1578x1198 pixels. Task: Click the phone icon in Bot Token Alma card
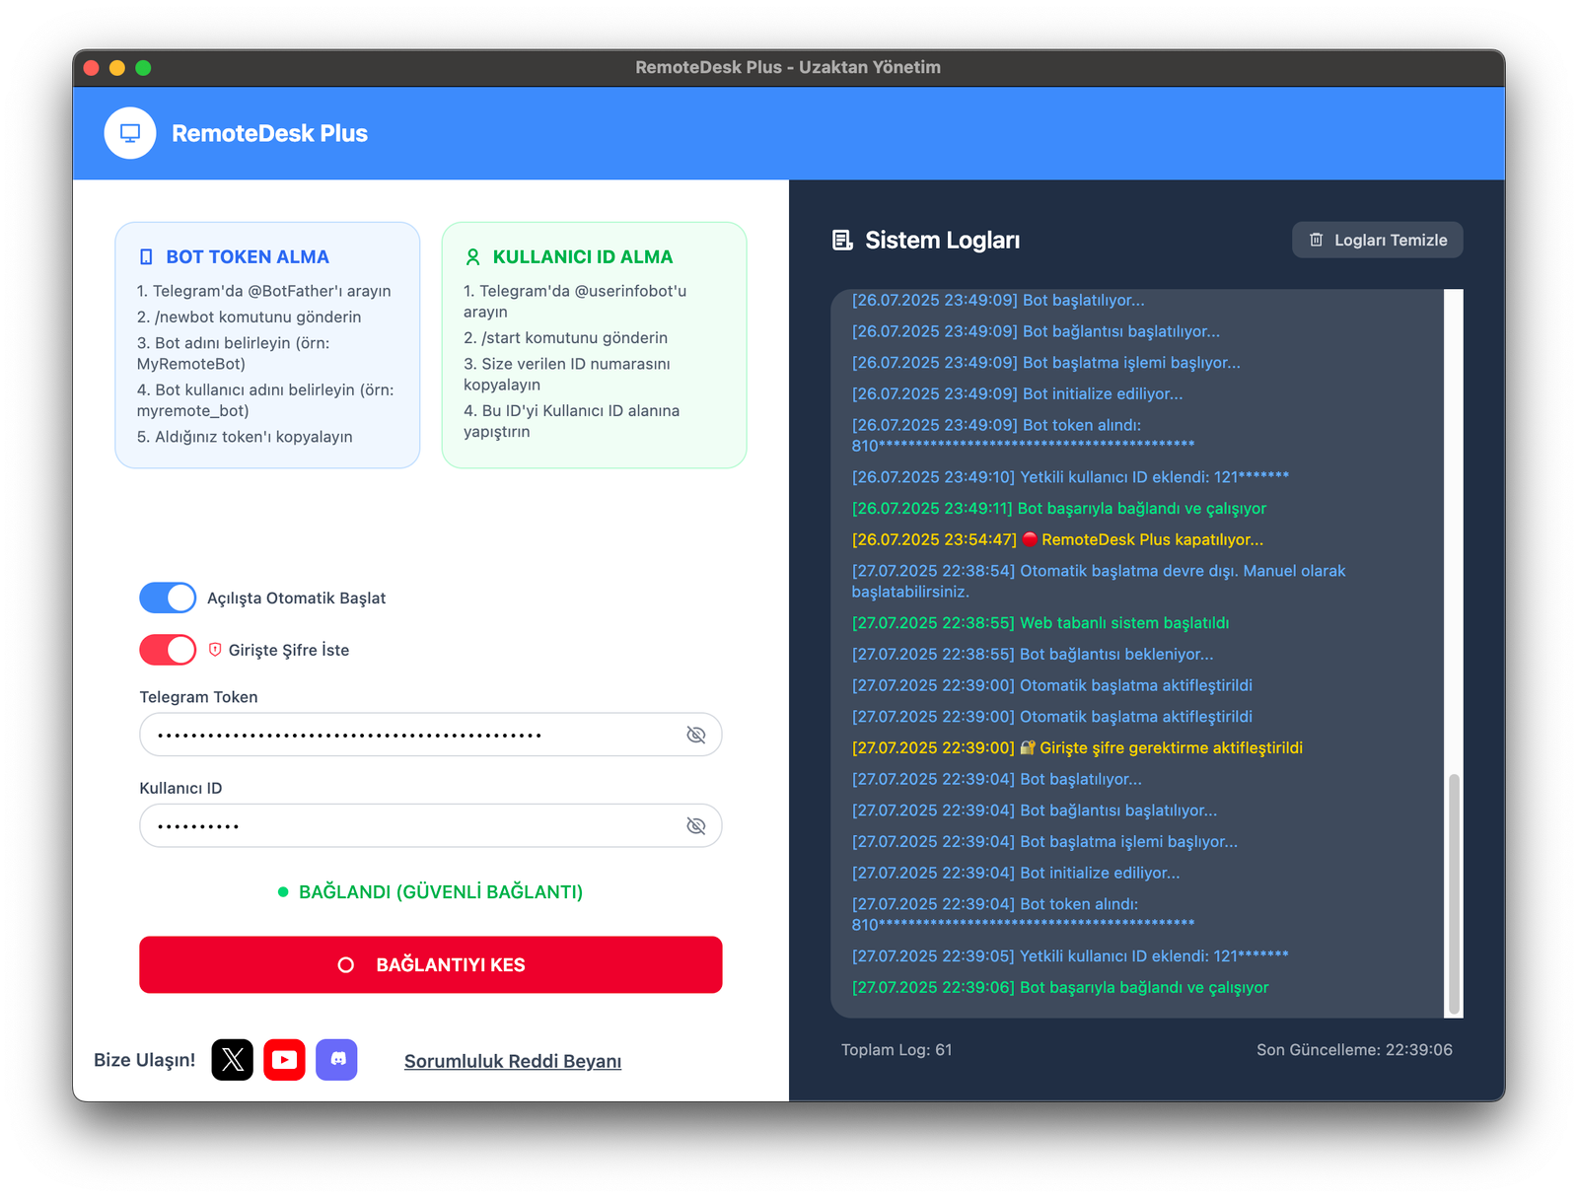point(146,257)
